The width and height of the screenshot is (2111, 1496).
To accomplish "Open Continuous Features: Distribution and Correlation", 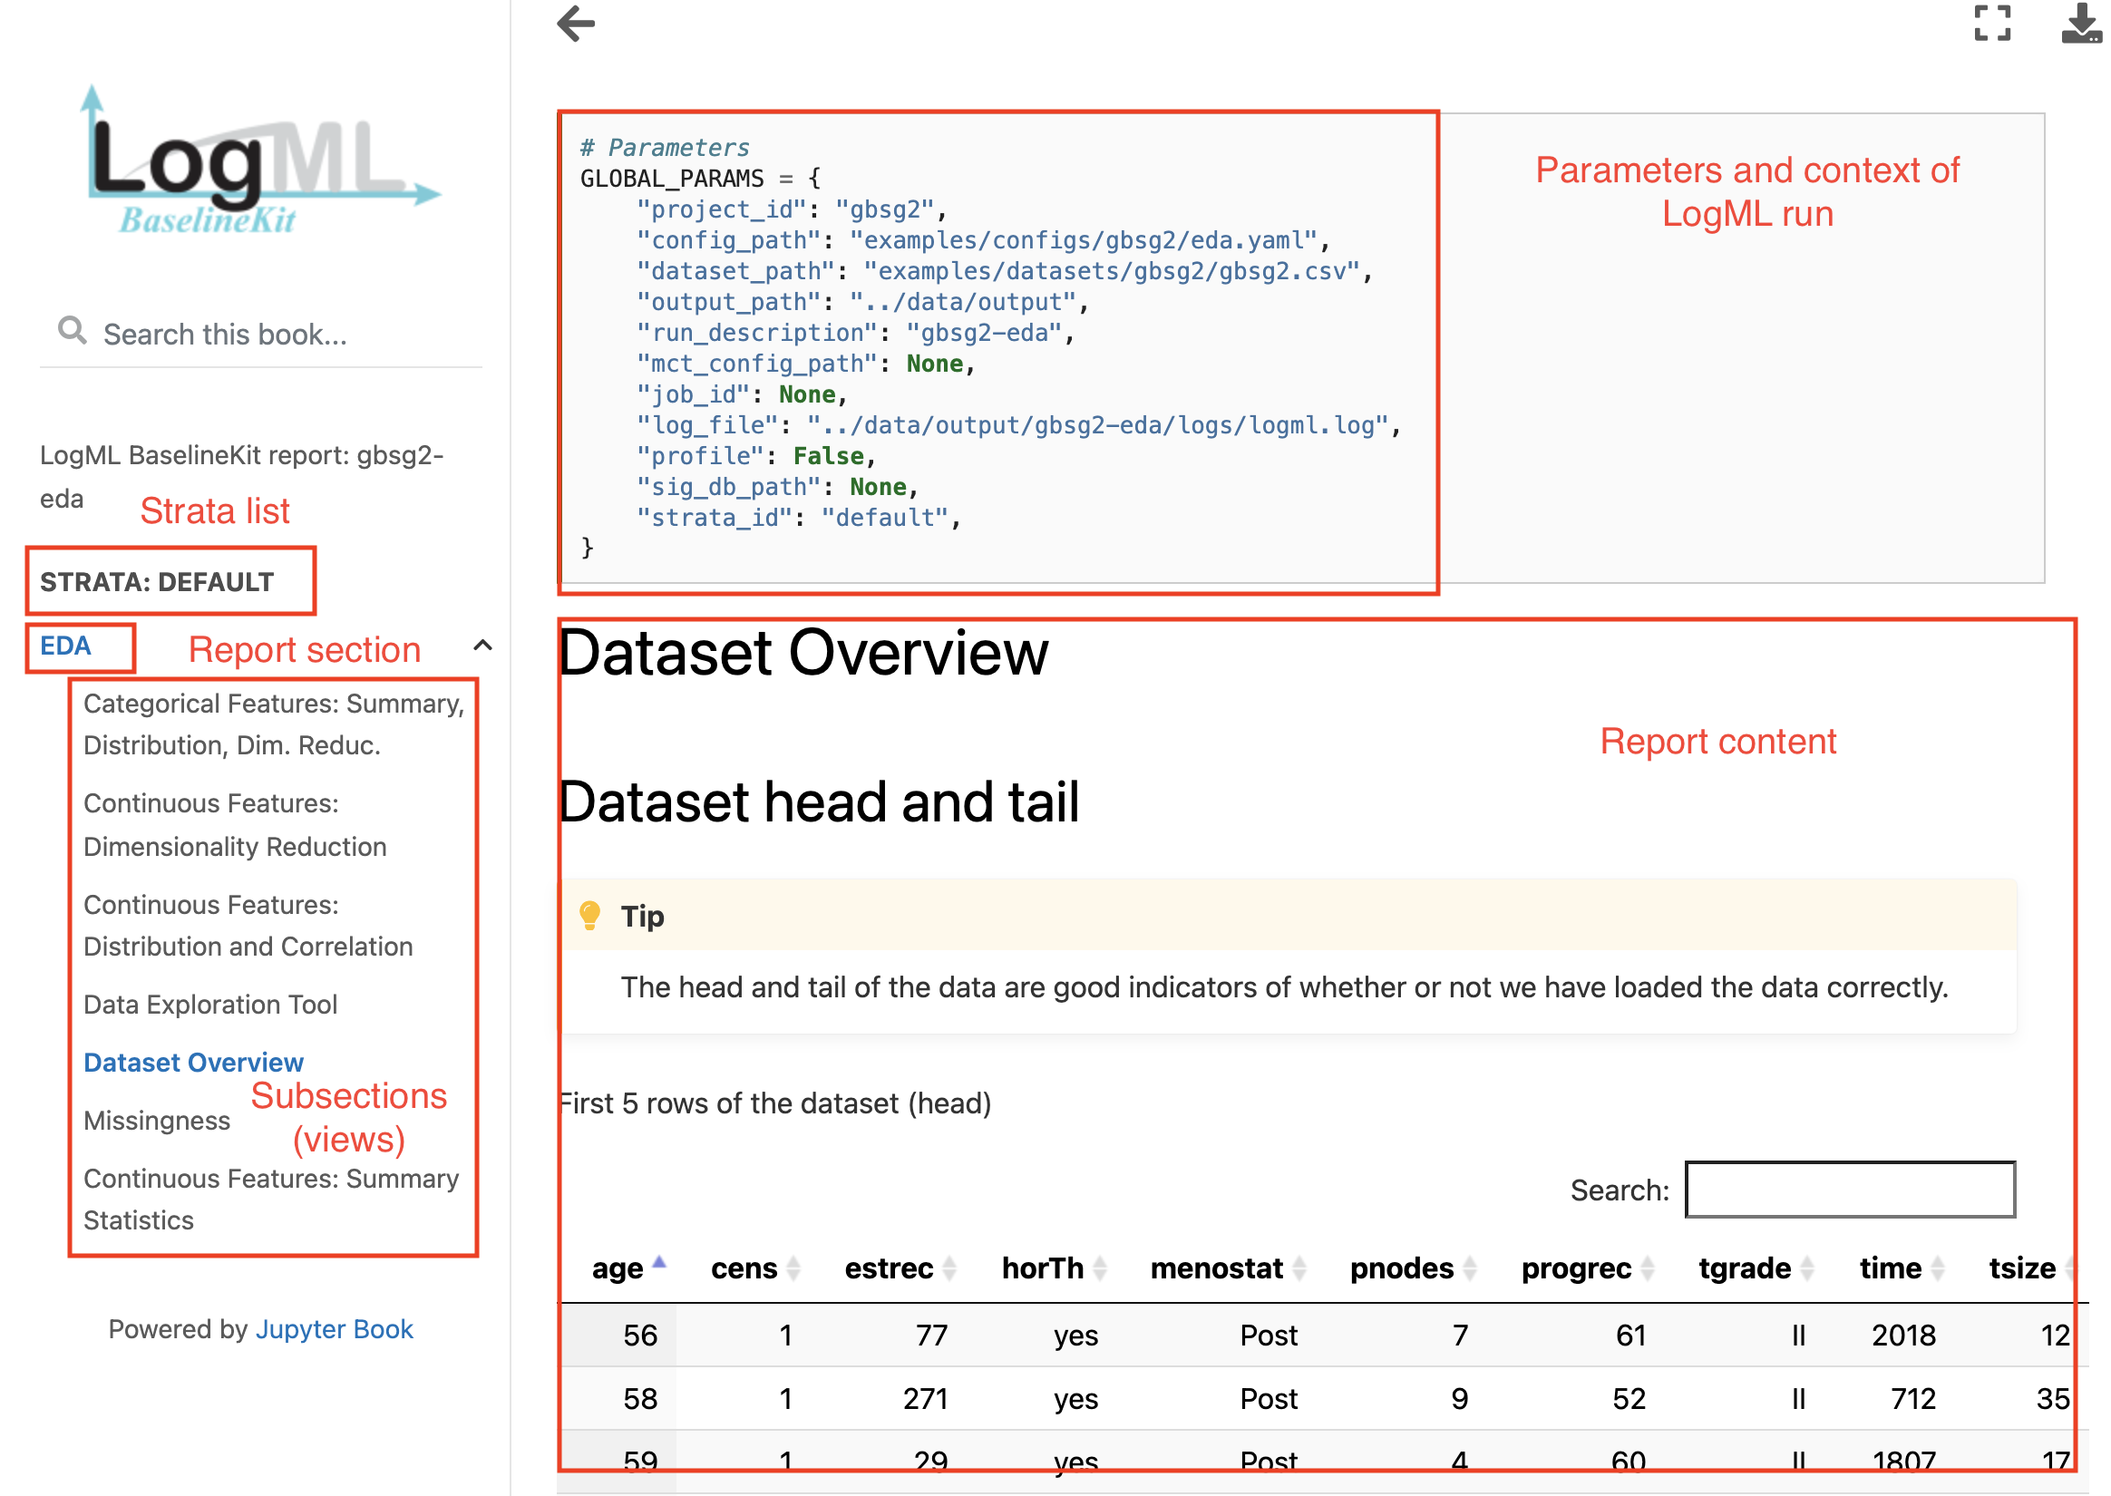I will (248, 926).
